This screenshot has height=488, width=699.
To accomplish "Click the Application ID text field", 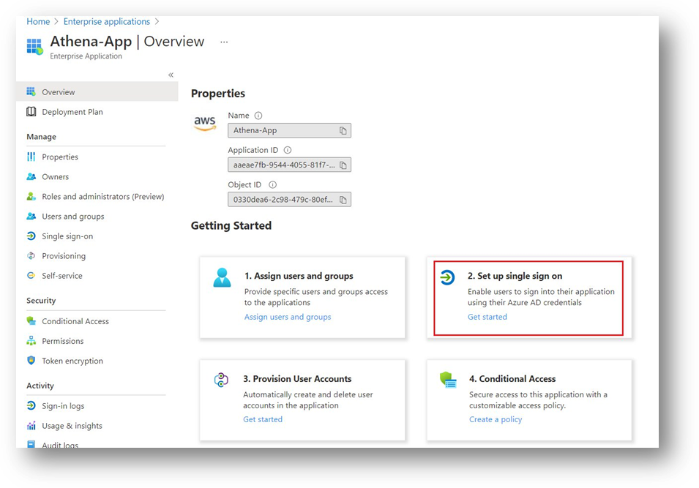I will pyautogui.click(x=289, y=165).
